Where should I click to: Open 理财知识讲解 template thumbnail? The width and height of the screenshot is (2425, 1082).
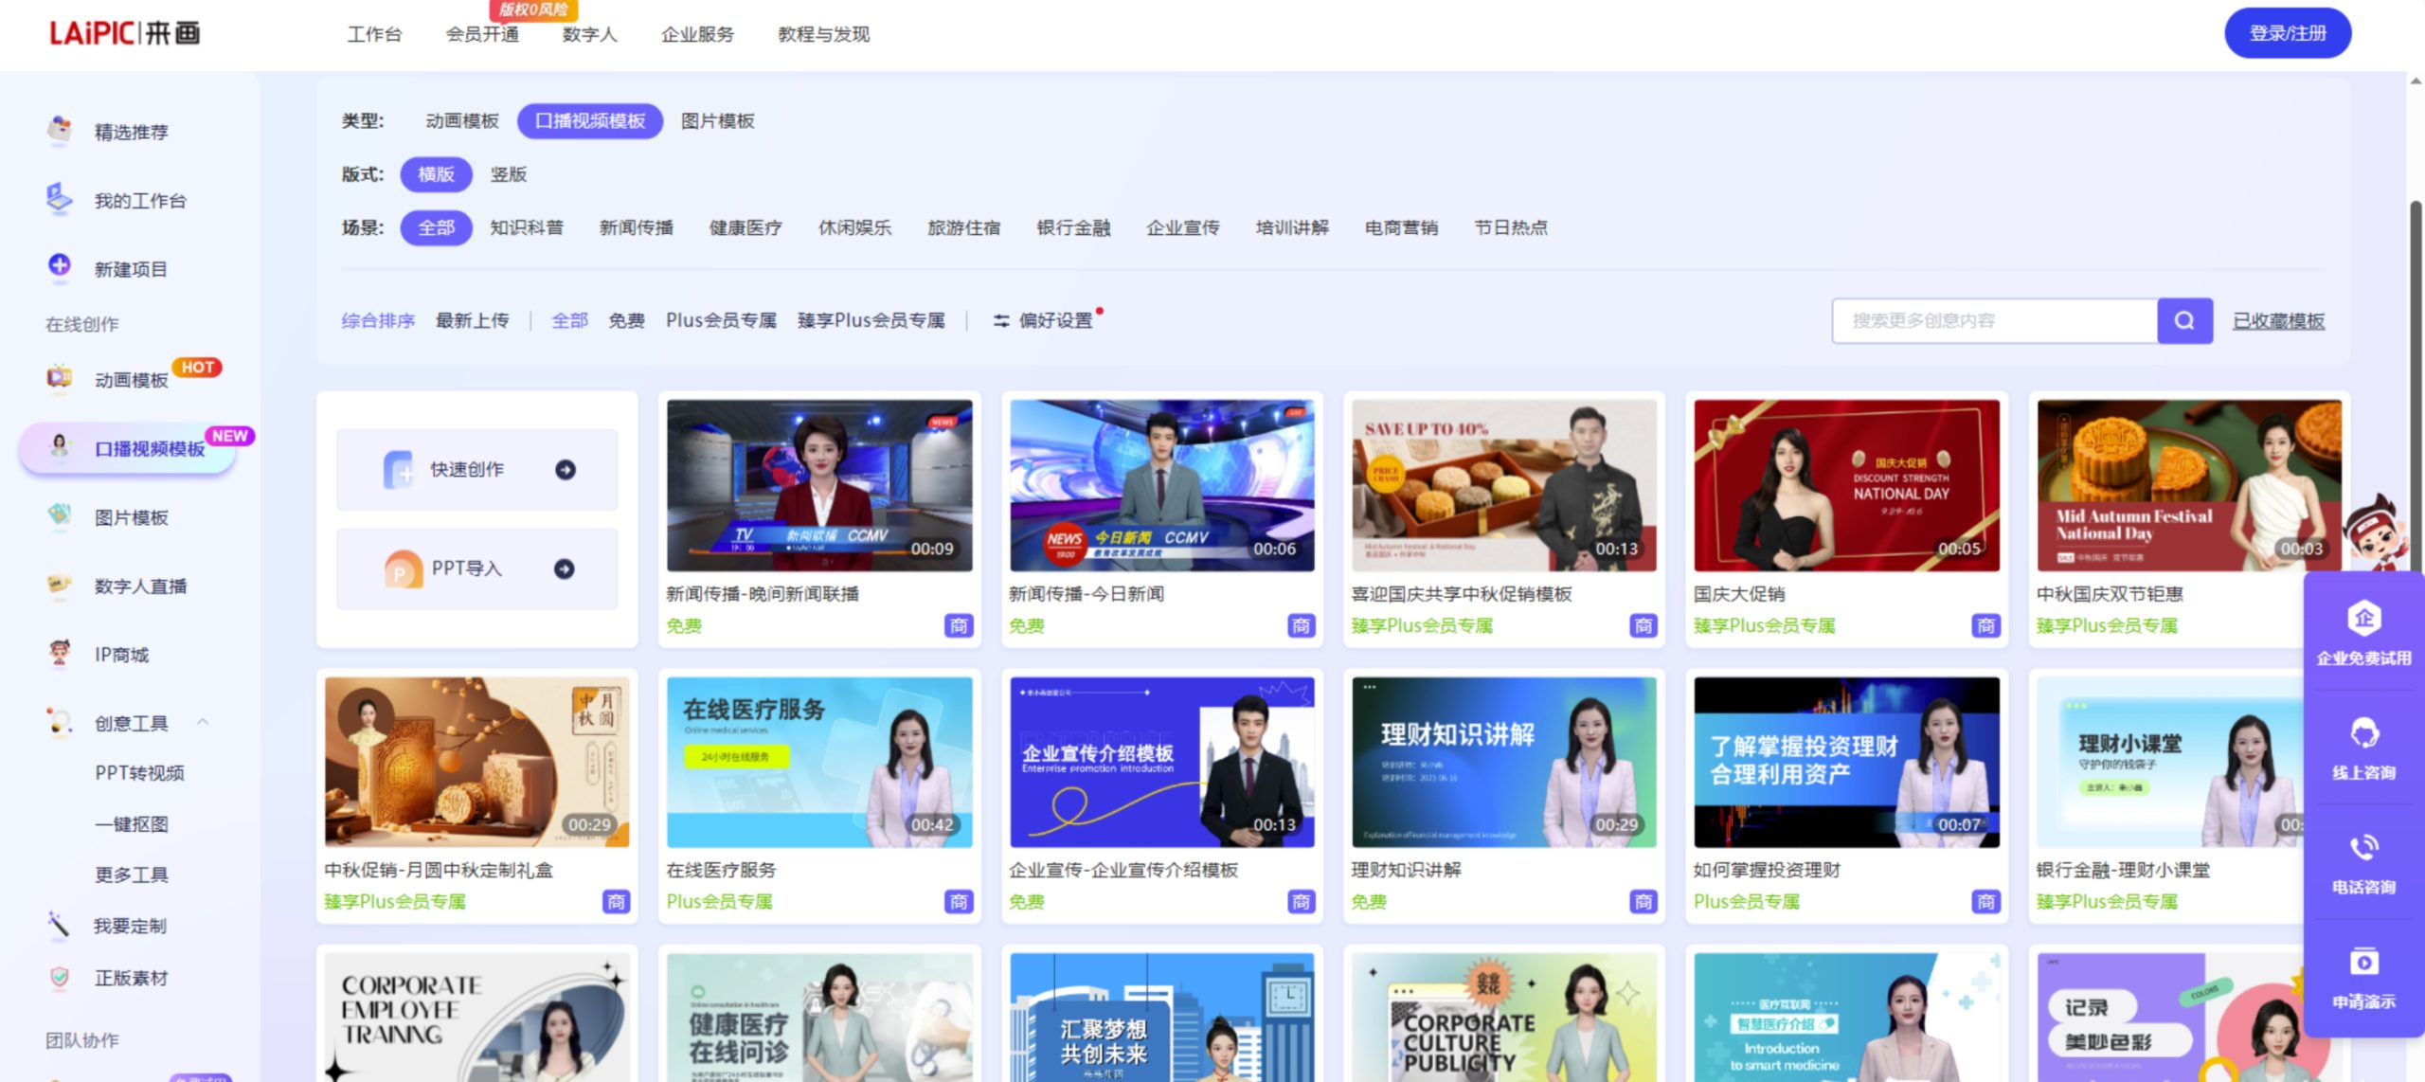(1504, 762)
